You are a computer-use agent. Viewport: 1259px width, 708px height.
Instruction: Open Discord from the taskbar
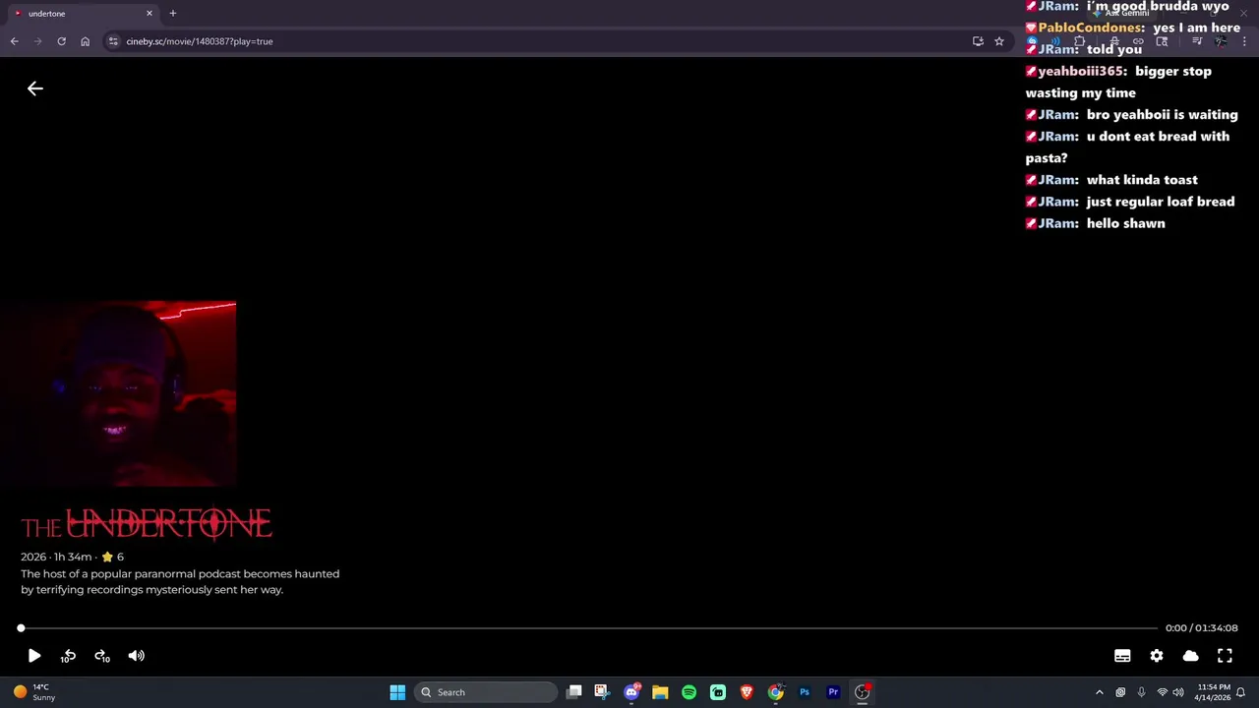tap(631, 692)
